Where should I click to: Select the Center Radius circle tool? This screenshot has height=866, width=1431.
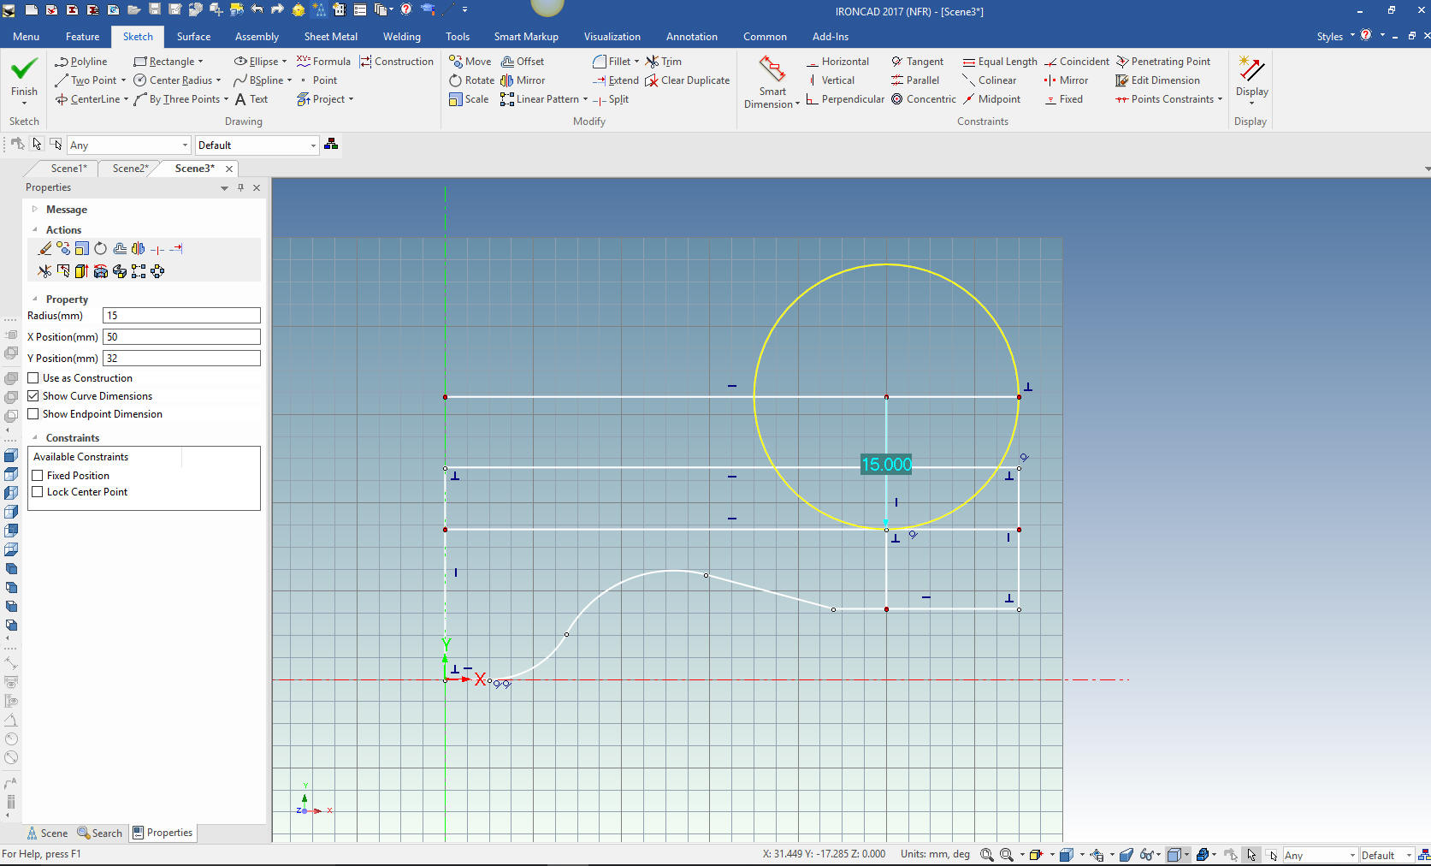pos(174,80)
